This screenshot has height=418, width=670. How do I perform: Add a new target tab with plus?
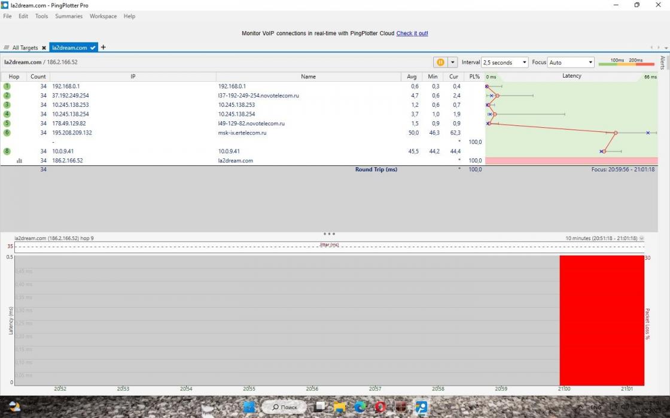coord(103,47)
